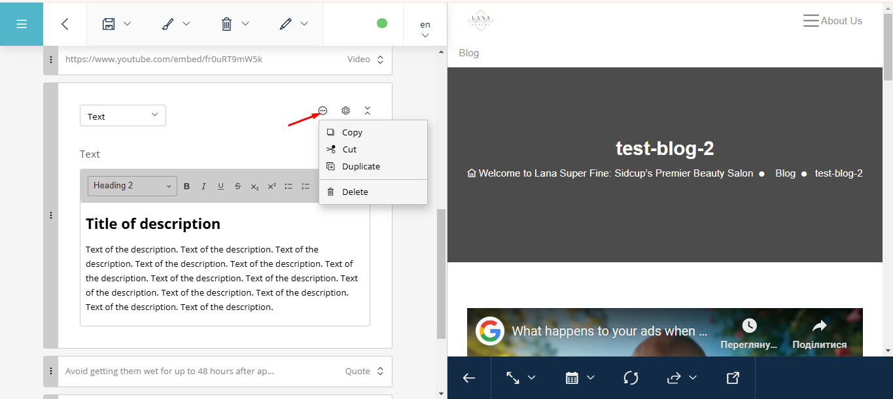Screen dimensions: 893x399
Task: Open the Text block type dropdown
Action: (x=123, y=116)
